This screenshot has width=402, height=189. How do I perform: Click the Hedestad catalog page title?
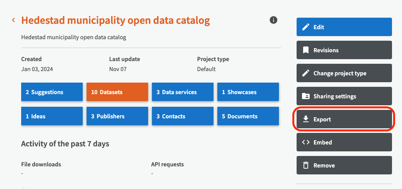[115, 20]
